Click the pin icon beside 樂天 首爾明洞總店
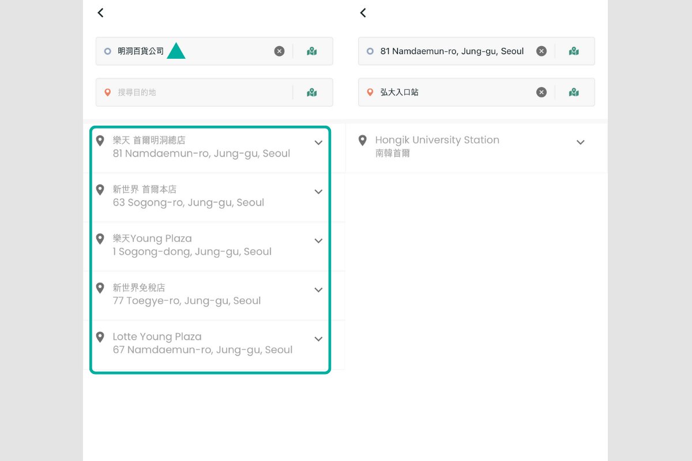The height and width of the screenshot is (461, 692). click(x=101, y=140)
